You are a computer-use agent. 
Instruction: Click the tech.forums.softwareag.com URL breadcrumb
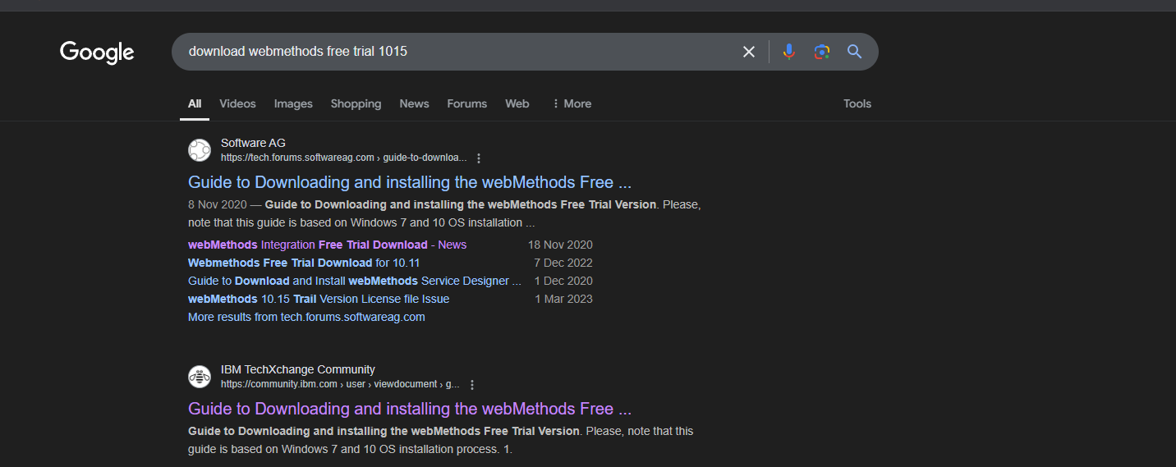[x=343, y=158]
